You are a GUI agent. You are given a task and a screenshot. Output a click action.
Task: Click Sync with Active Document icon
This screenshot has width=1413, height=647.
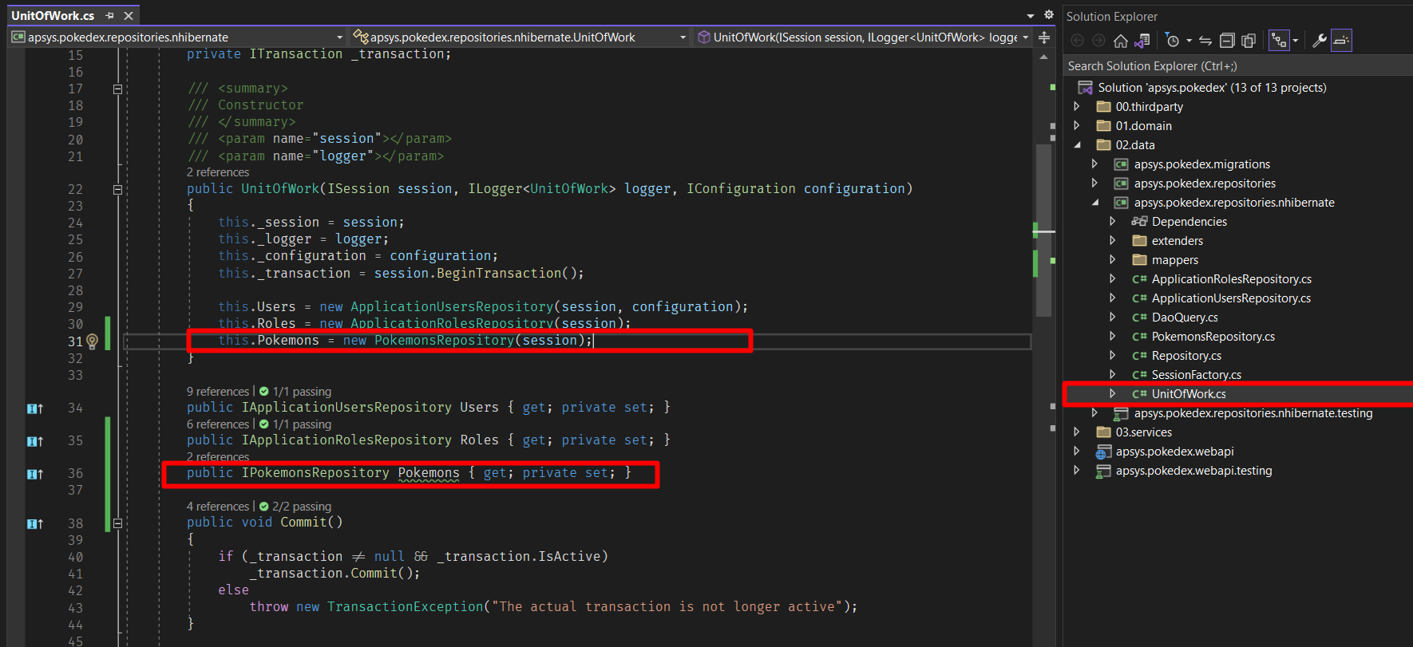click(x=1205, y=41)
